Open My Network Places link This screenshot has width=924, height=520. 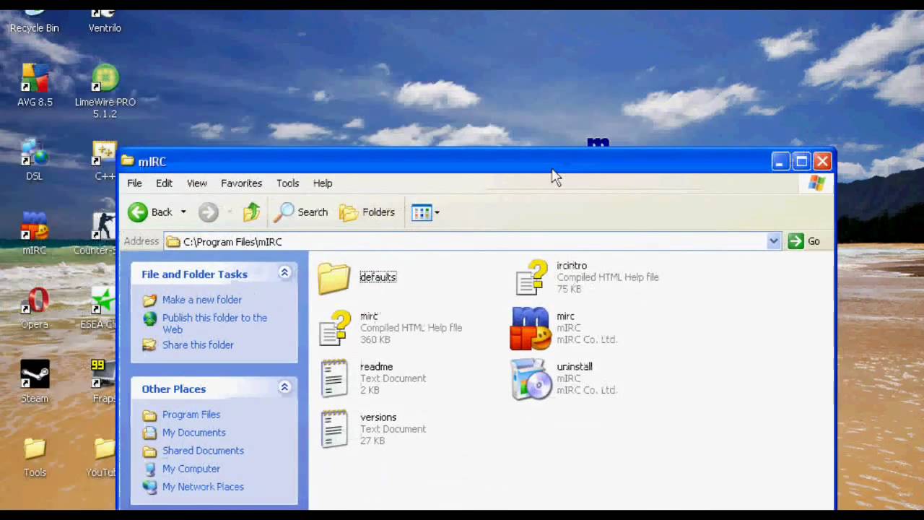(203, 487)
